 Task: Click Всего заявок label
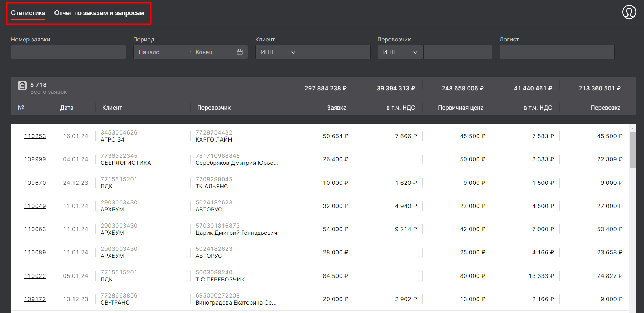coord(49,92)
